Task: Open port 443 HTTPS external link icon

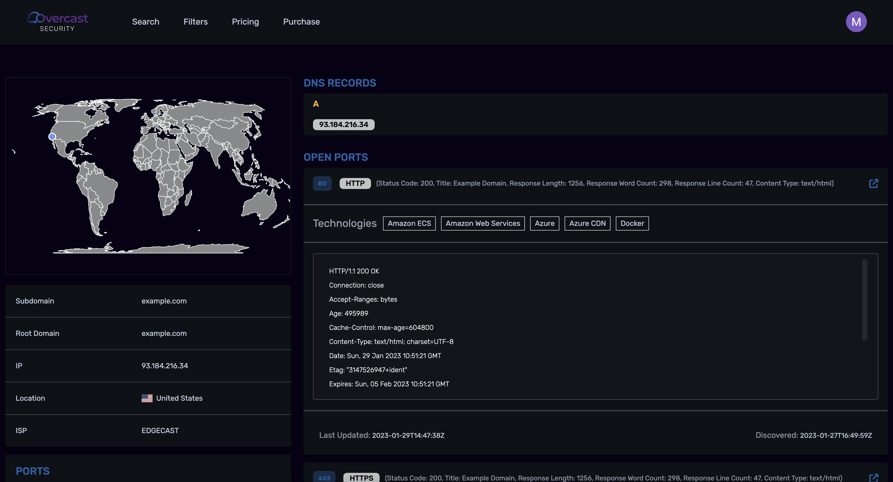Action: pyautogui.click(x=873, y=478)
